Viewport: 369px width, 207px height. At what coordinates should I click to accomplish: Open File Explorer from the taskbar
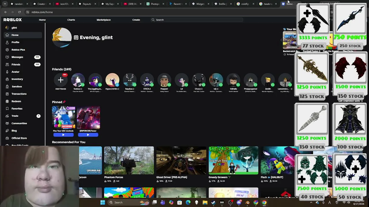coord(205,202)
